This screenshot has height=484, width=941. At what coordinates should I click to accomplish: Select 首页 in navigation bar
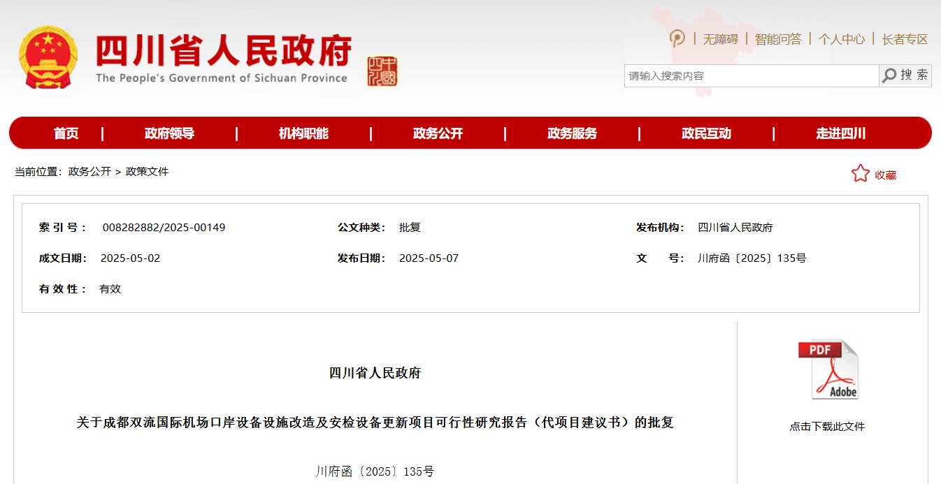66,133
